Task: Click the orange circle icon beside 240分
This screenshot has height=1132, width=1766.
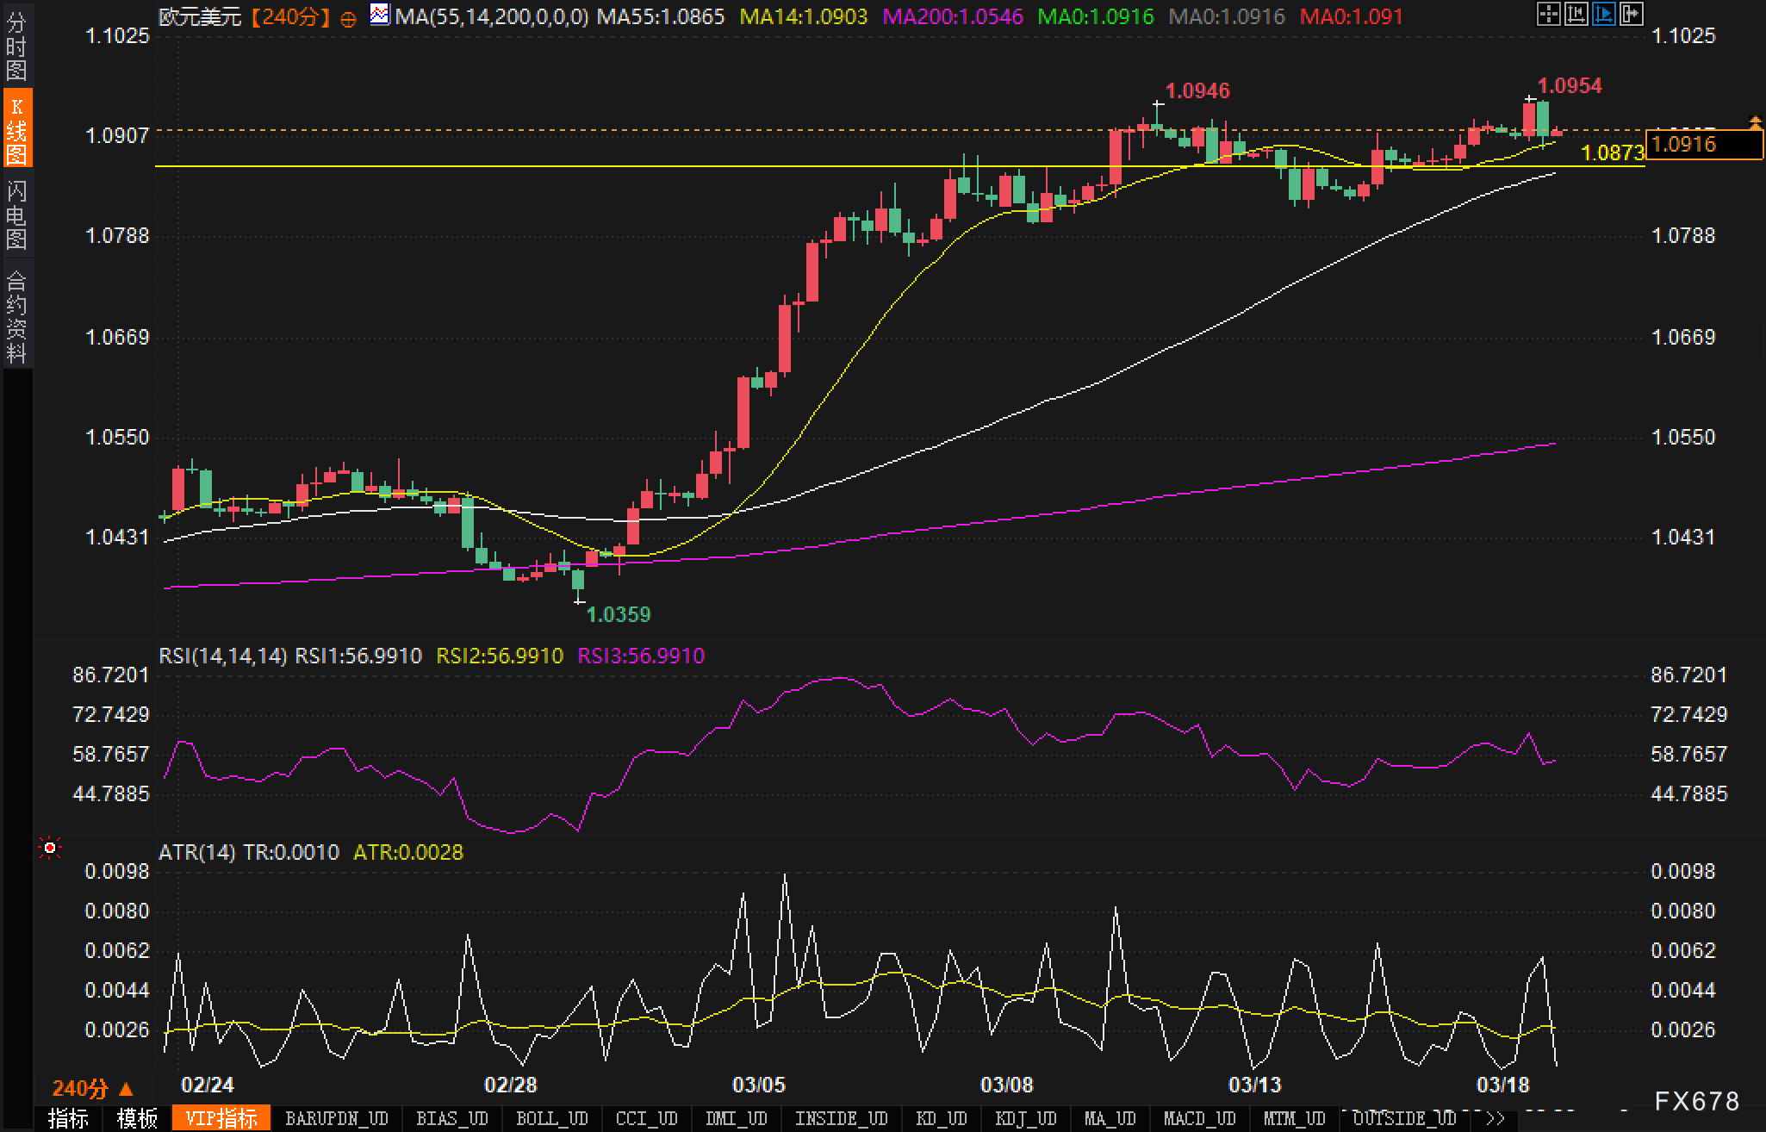Action: 348,18
